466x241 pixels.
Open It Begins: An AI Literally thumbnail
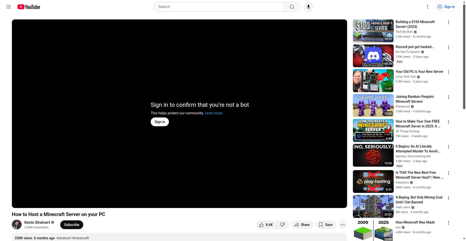373,155
